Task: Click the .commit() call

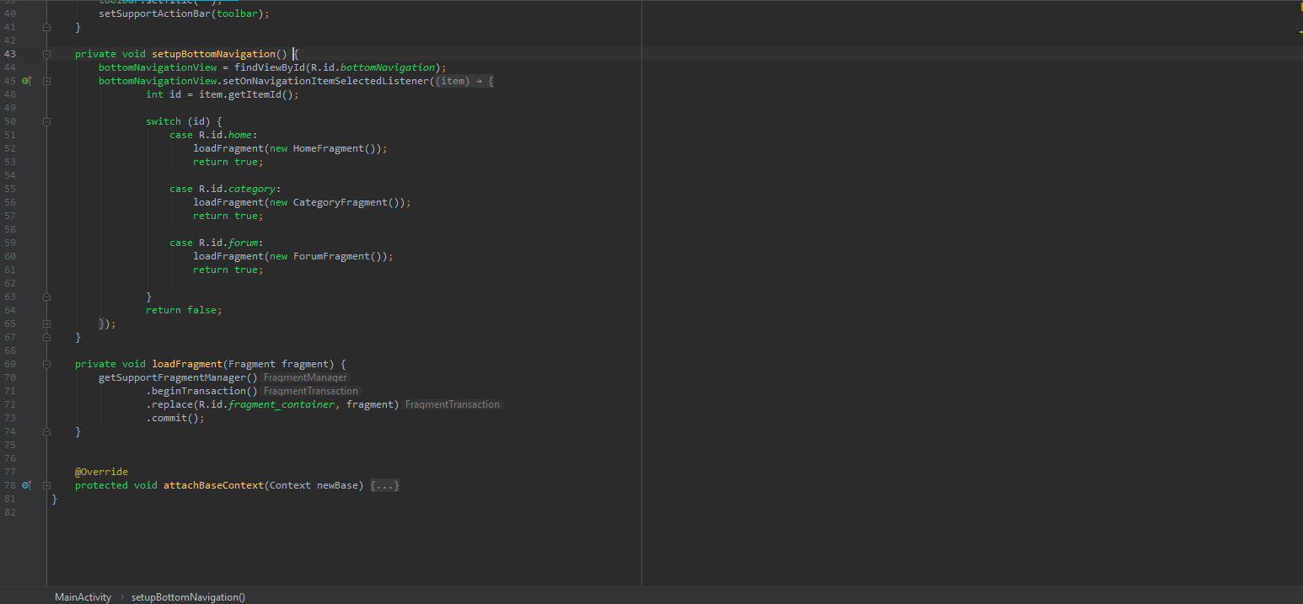Action: tap(175, 418)
